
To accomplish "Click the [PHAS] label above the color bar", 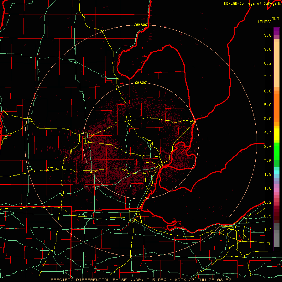I will click(265, 22).
